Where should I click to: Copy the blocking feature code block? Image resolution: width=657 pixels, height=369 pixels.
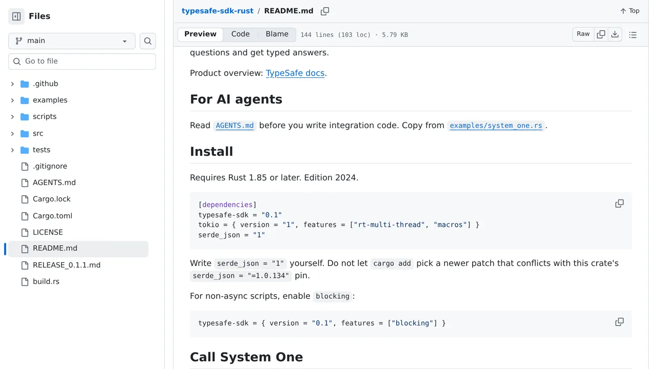620,322
